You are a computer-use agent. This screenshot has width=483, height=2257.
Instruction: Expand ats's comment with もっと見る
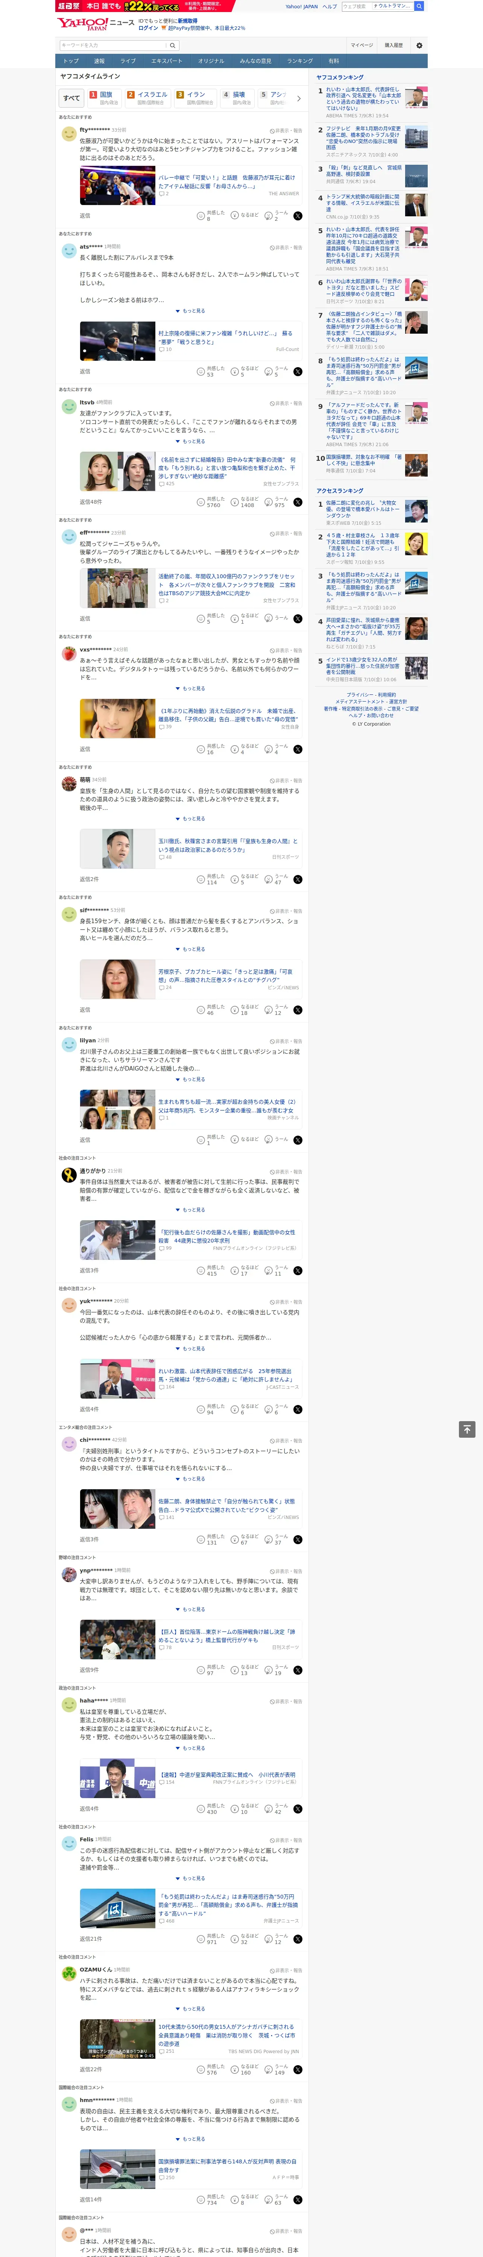click(190, 311)
